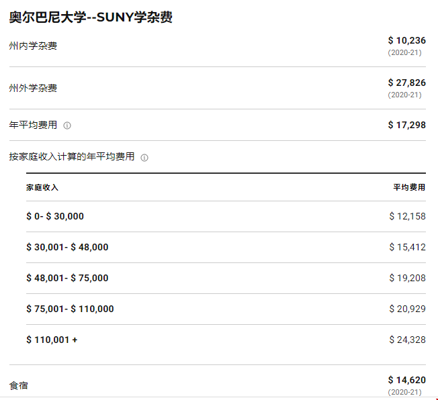The image size is (438, 400).
Task: Select the (2020-21) year under $ 14,620
Action: [x=405, y=393]
